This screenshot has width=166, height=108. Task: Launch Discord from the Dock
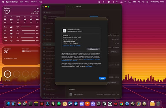tap(82, 104)
